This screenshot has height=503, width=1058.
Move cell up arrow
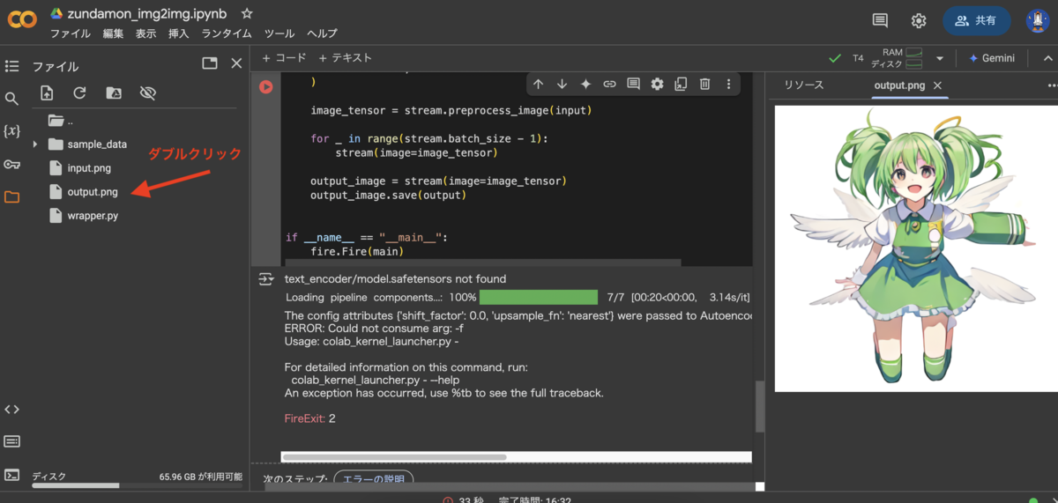[x=538, y=84]
